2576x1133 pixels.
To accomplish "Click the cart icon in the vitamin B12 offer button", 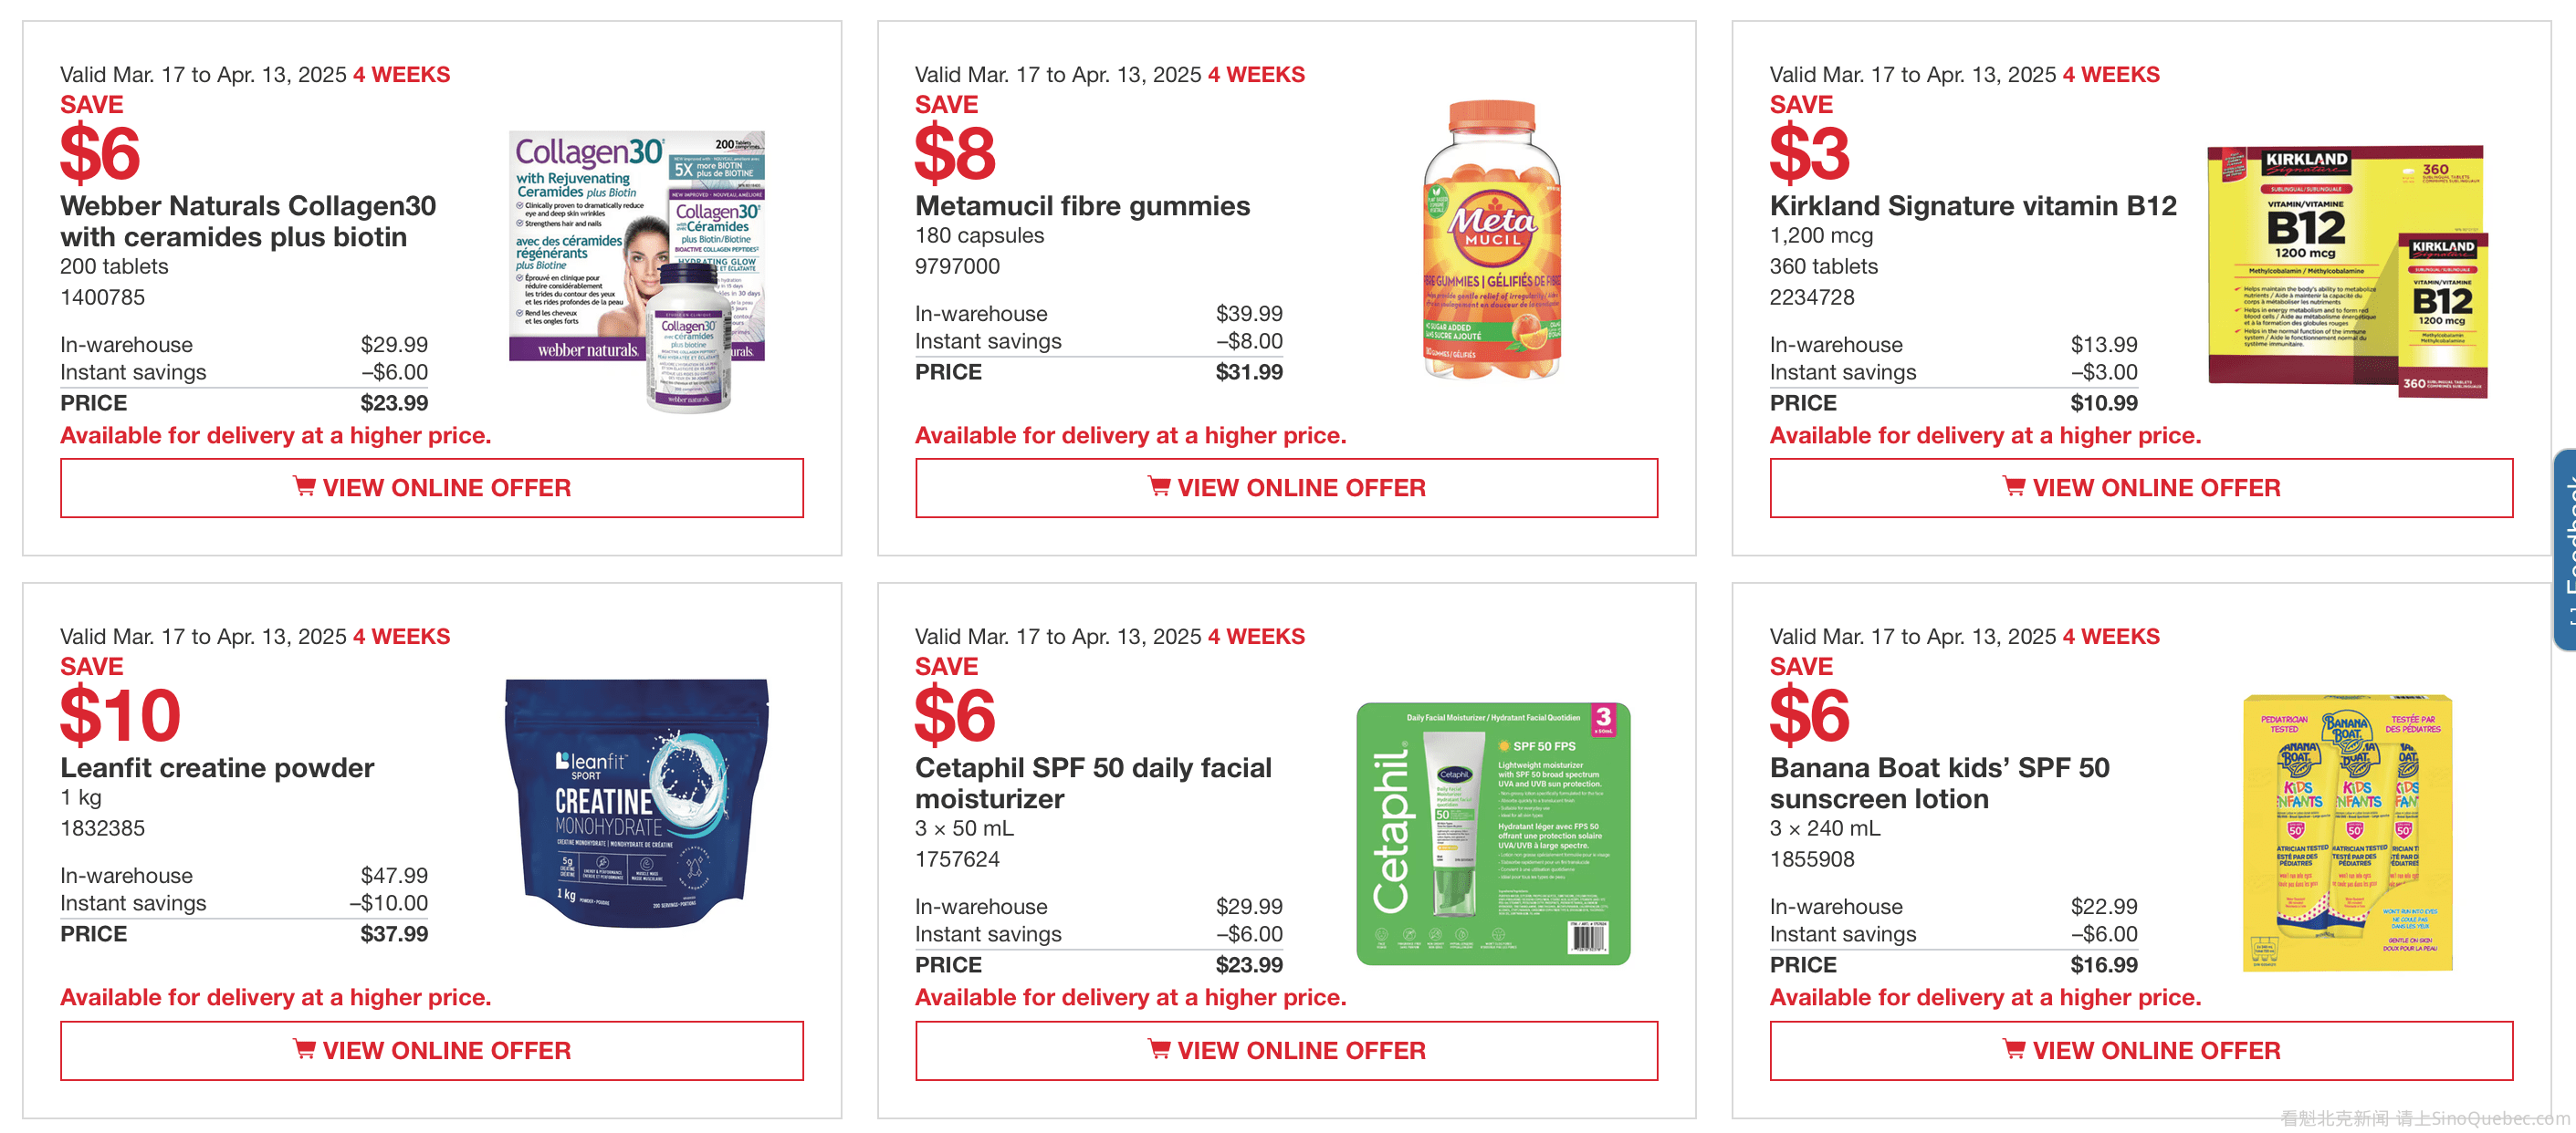I will click(x=2014, y=486).
